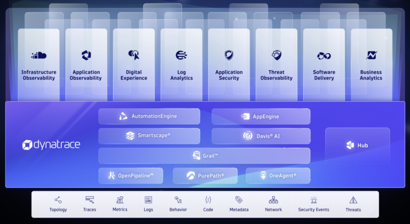Click the Business Analytics chart icon

pyautogui.click(x=372, y=55)
